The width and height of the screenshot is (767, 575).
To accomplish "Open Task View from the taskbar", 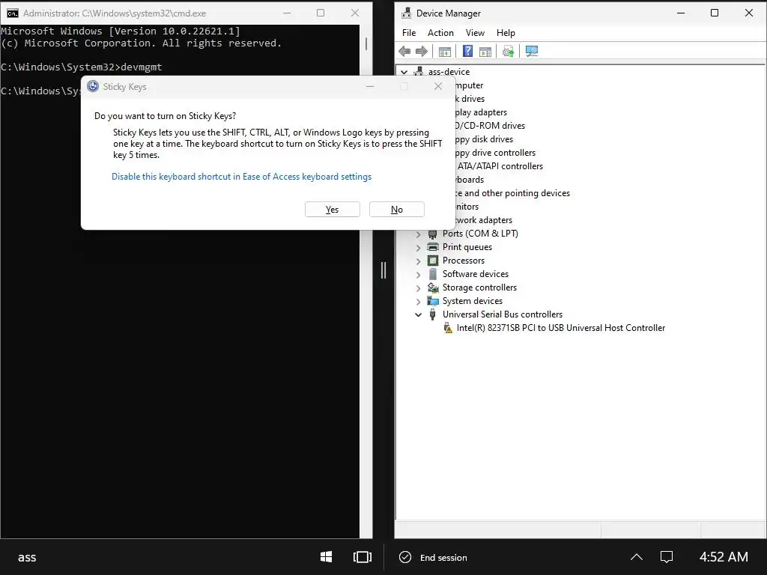I will [363, 557].
